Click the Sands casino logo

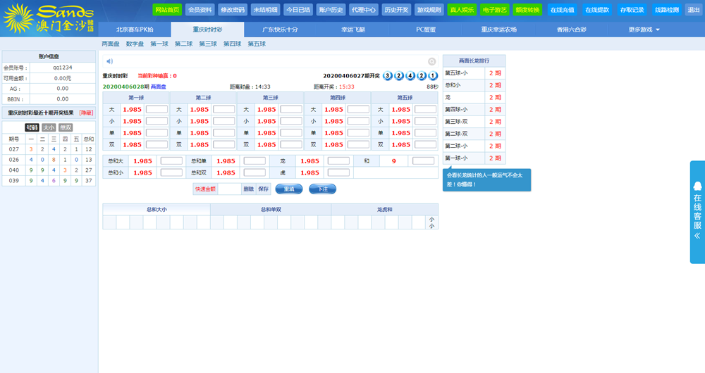pyautogui.click(x=48, y=18)
